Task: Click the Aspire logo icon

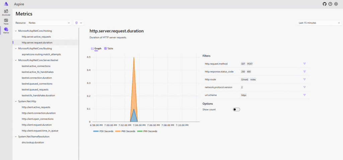Action: pos(6,4)
